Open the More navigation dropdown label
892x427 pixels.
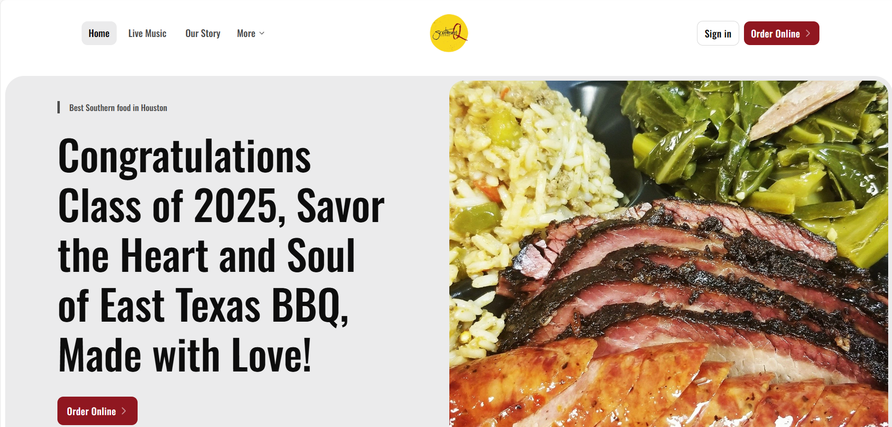[246, 33]
